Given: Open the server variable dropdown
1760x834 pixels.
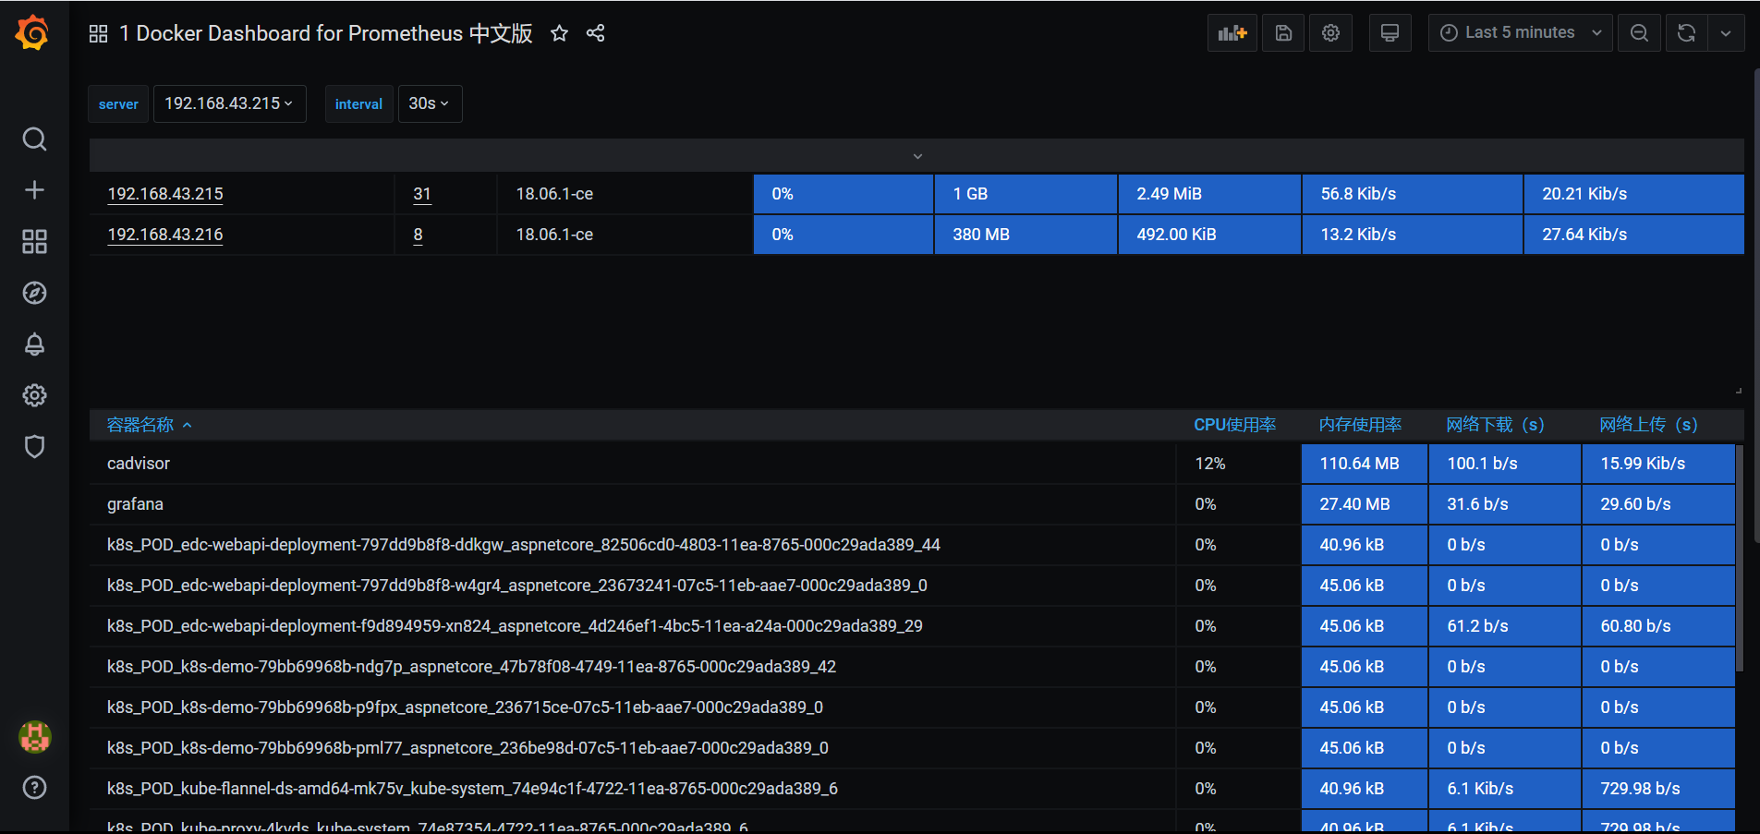Looking at the screenshot, I should click(x=229, y=103).
